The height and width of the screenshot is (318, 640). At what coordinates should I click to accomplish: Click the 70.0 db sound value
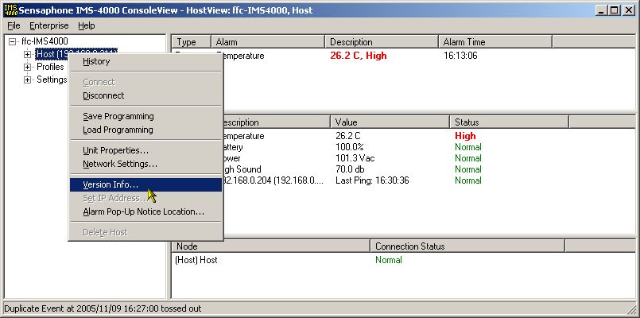click(350, 169)
